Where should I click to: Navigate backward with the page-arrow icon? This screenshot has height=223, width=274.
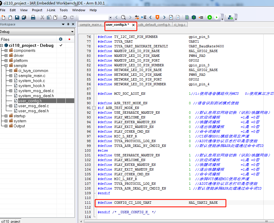point(171,17)
